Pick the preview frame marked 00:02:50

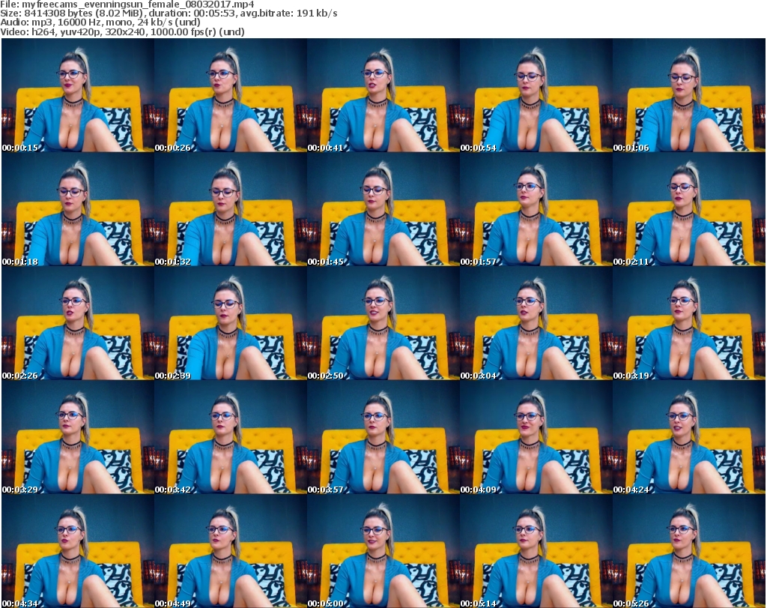pyautogui.click(x=383, y=323)
